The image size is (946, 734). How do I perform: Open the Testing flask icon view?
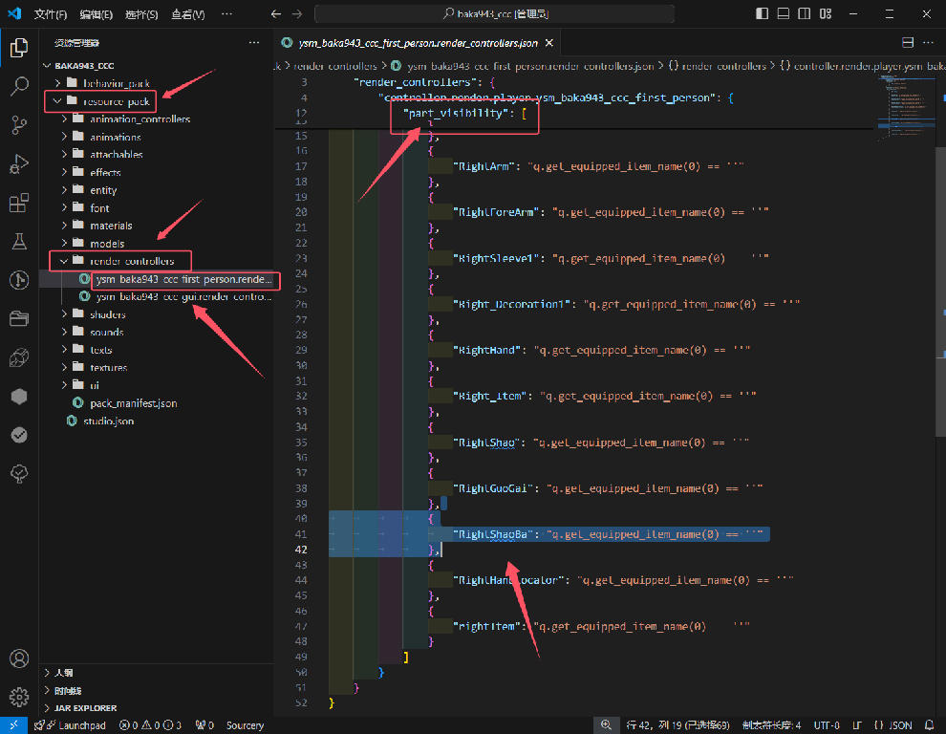tap(19, 242)
